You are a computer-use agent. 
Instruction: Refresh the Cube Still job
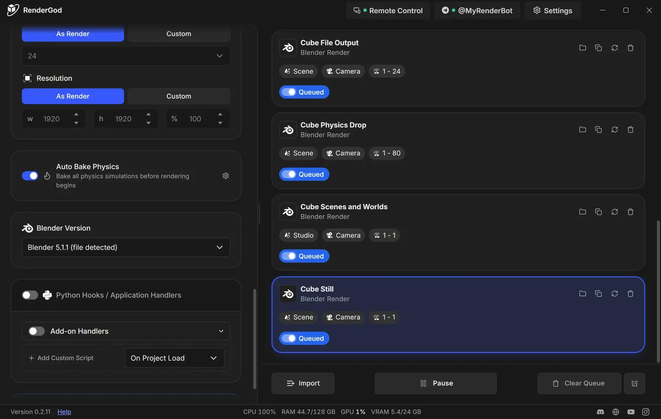614,294
